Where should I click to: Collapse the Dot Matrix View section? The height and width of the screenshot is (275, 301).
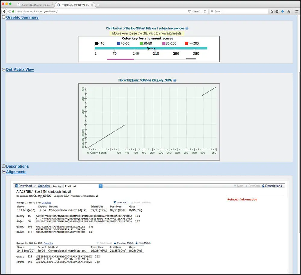4,70
